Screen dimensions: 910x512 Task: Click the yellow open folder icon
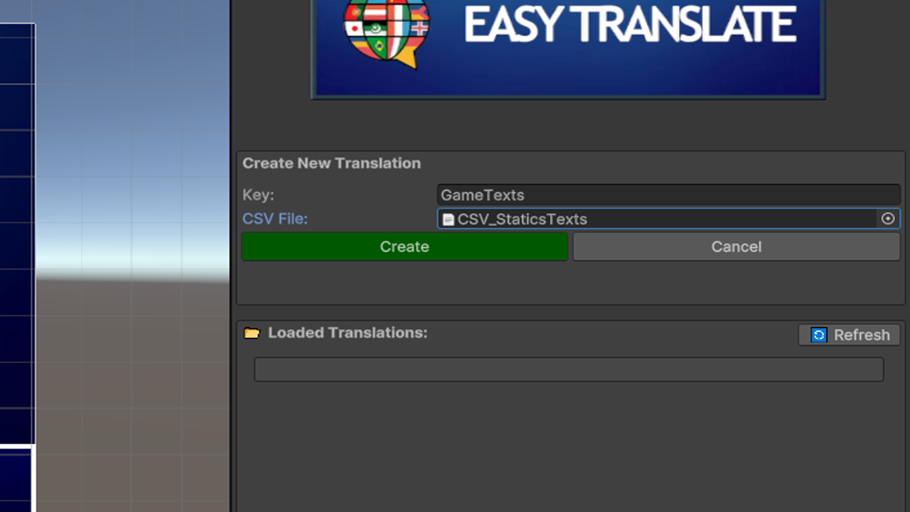tap(252, 333)
